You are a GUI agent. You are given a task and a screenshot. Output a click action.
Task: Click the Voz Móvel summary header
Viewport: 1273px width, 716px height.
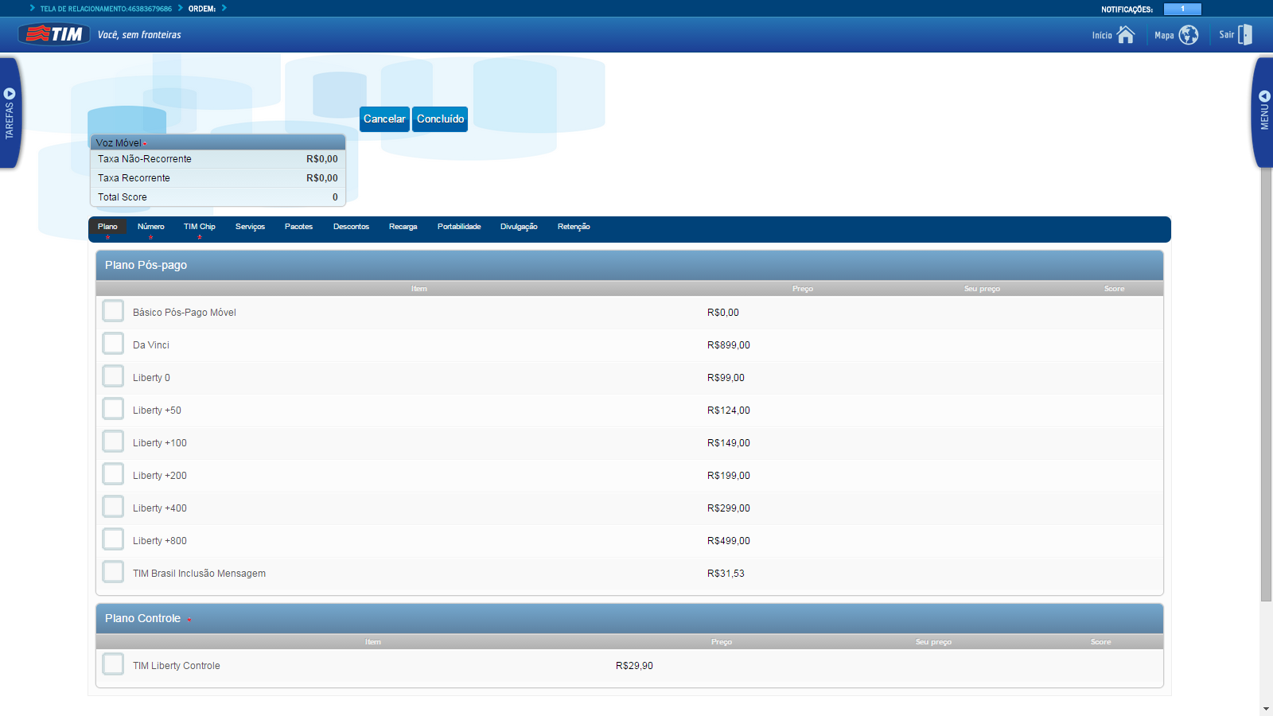pyautogui.click(x=218, y=142)
